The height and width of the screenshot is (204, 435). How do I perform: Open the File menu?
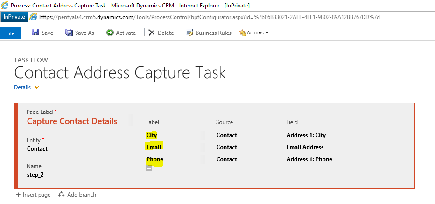pyautogui.click(x=10, y=33)
